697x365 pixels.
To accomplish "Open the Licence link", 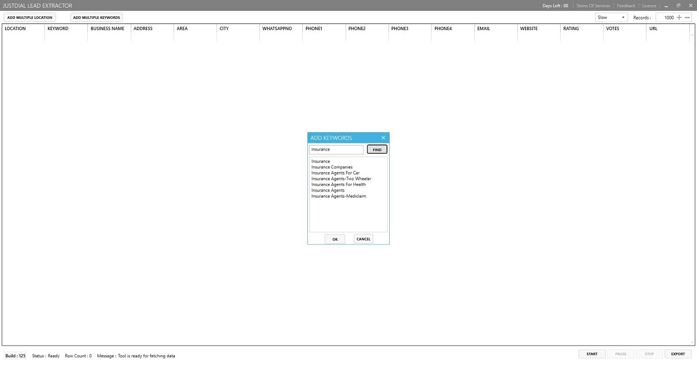I will coord(649,6).
